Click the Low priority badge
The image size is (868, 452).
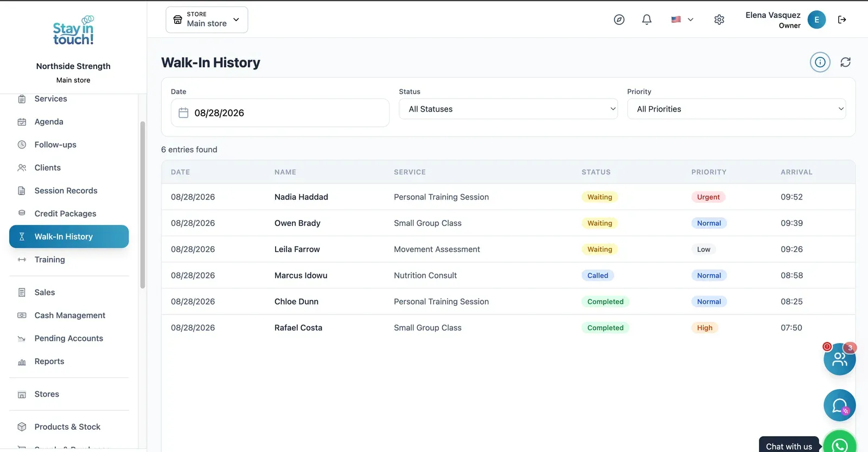[704, 249]
